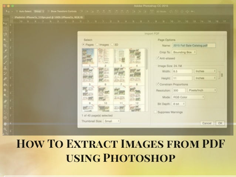This screenshot has width=236, height=177.
Task: Open the Auto-Select Group dropdown
Action: point(39,11)
